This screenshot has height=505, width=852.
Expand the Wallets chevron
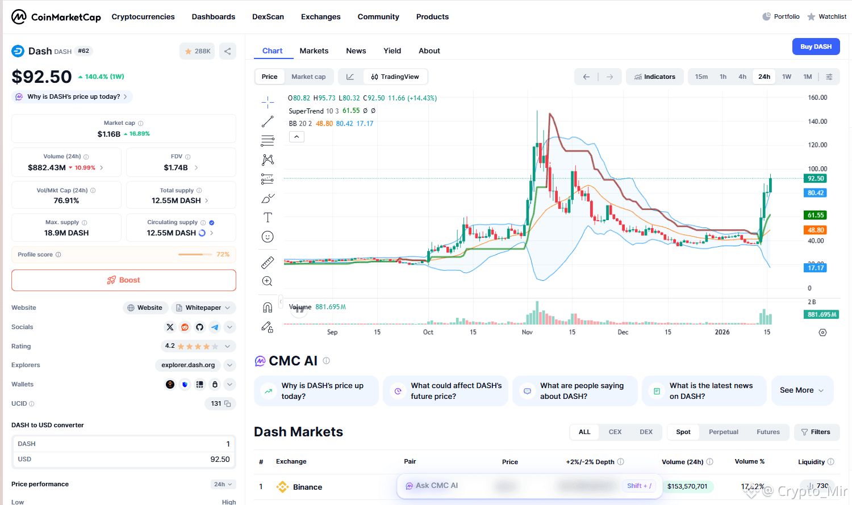point(229,384)
